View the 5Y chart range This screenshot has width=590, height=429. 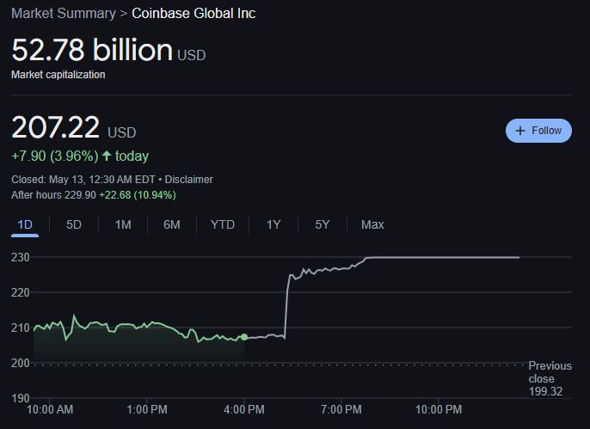[x=322, y=224]
